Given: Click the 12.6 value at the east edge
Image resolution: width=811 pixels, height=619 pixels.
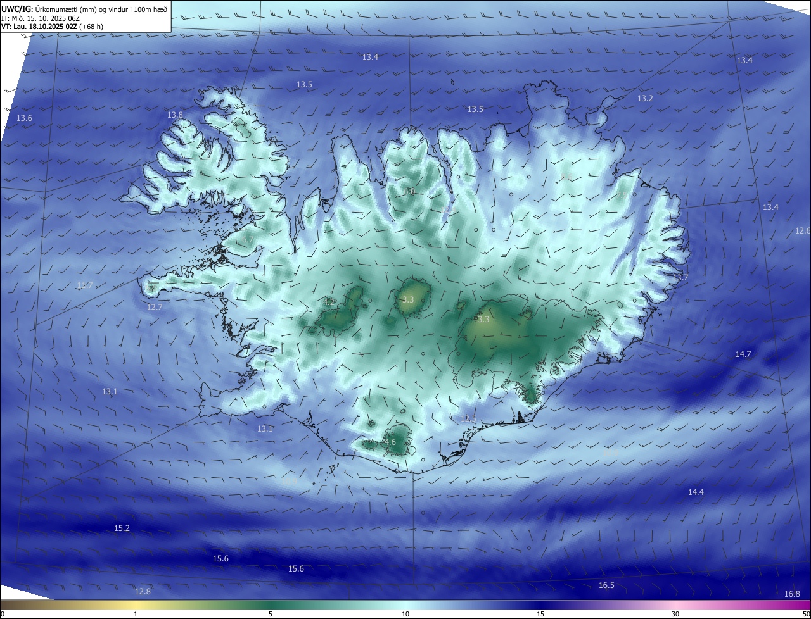Looking at the screenshot, I should click(803, 231).
